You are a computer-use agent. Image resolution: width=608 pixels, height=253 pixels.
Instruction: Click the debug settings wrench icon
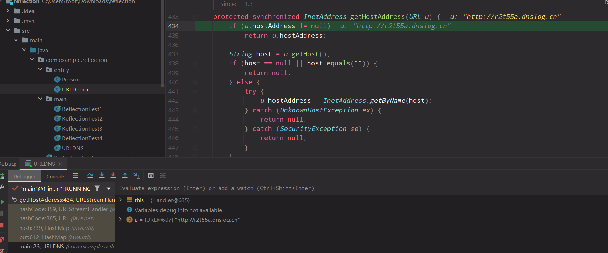coord(2,187)
